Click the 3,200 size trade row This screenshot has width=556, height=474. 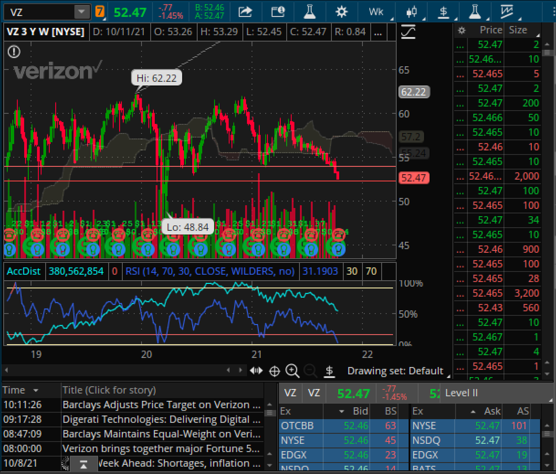pos(498,293)
